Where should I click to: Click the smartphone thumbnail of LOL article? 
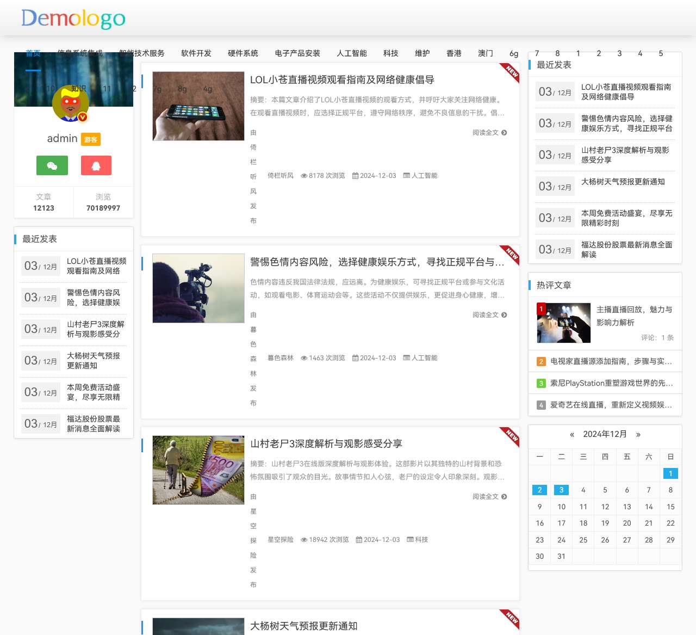pos(198,106)
